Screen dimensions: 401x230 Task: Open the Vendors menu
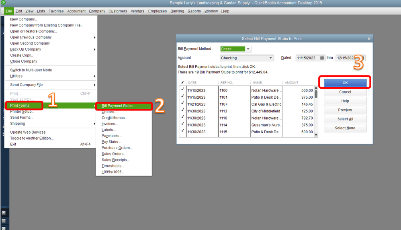coord(137,11)
